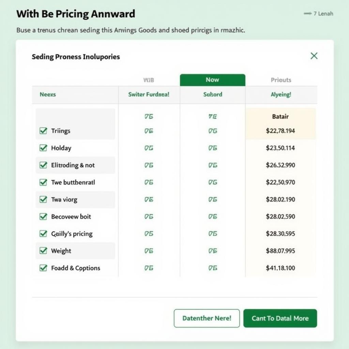Toggle Twe buttbenratl checkbox
Image resolution: width=349 pixels, height=349 pixels.
click(x=43, y=182)
